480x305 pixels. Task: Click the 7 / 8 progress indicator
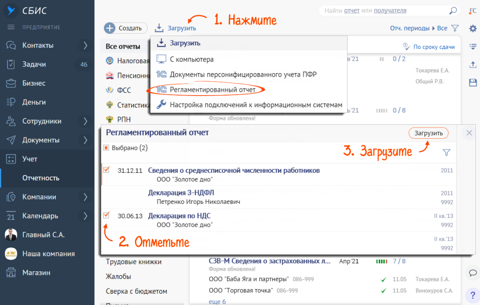coord(399,261)
